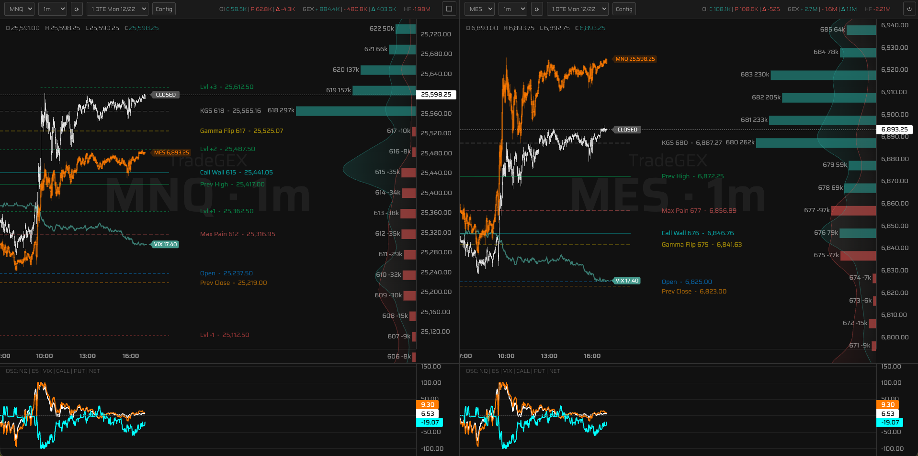Change the MES timeframe from 1m
The height and width of the screenshot is (456, 918).
pyautogui.click(x=512, y=9)
